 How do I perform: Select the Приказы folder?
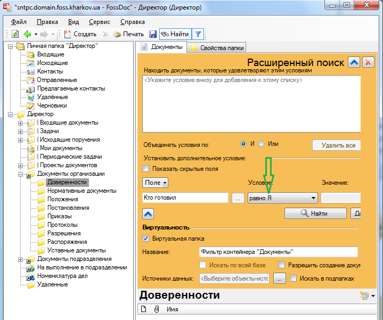tap(59, 216)
